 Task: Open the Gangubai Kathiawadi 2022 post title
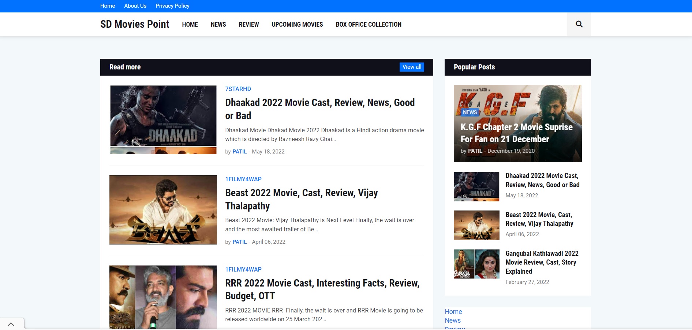542,262
